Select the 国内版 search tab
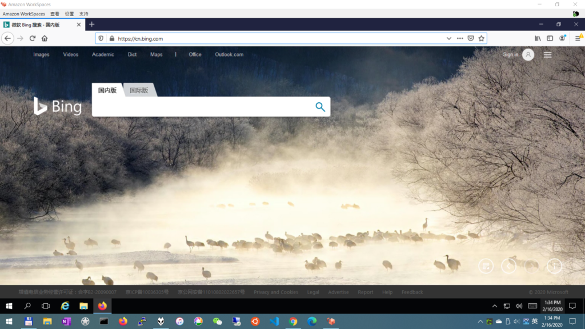585x329 pixels. click(x=107, y=90)
